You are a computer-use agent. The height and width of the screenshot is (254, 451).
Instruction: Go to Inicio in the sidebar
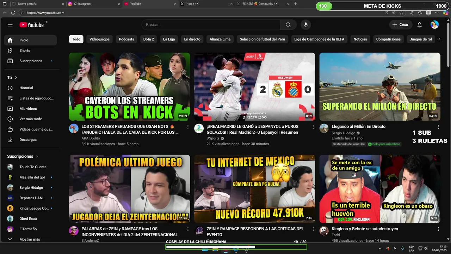pos(30,40)
